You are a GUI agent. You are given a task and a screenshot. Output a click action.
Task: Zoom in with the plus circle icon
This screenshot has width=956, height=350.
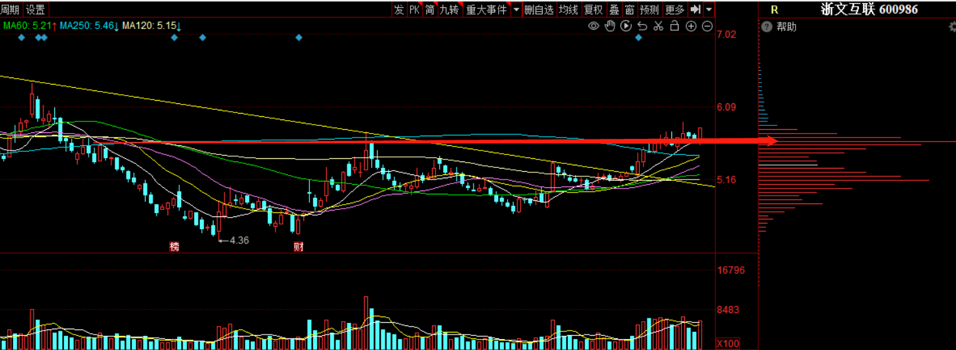point(691,26)
